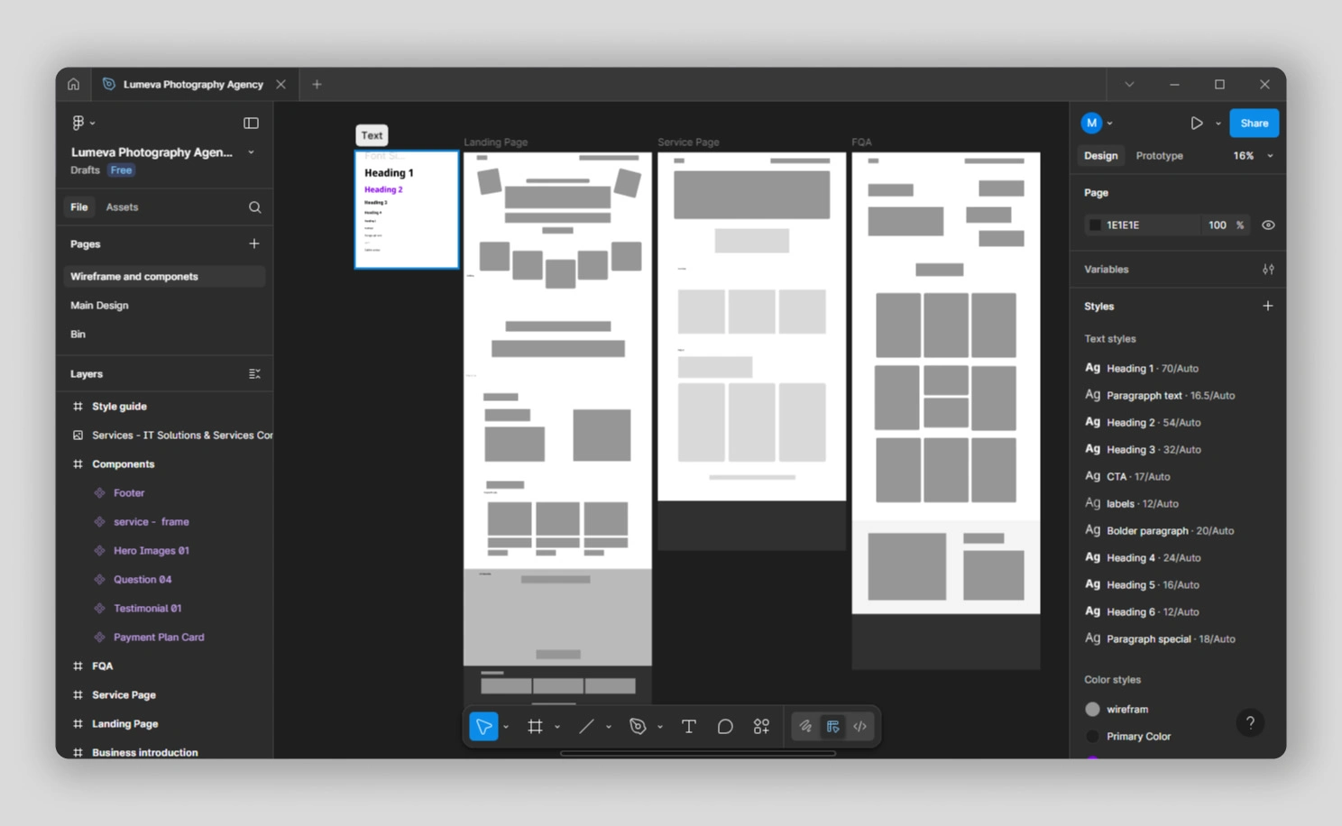Open the Bin page

[78, 334]
